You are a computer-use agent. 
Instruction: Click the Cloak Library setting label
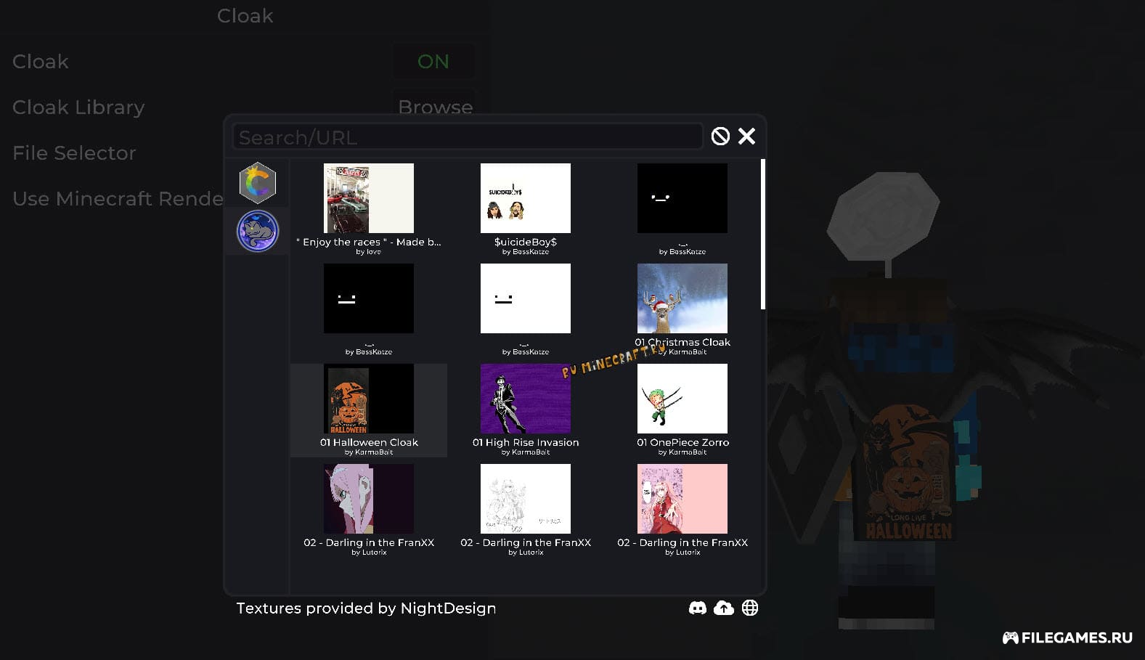[x=78, y=107]
